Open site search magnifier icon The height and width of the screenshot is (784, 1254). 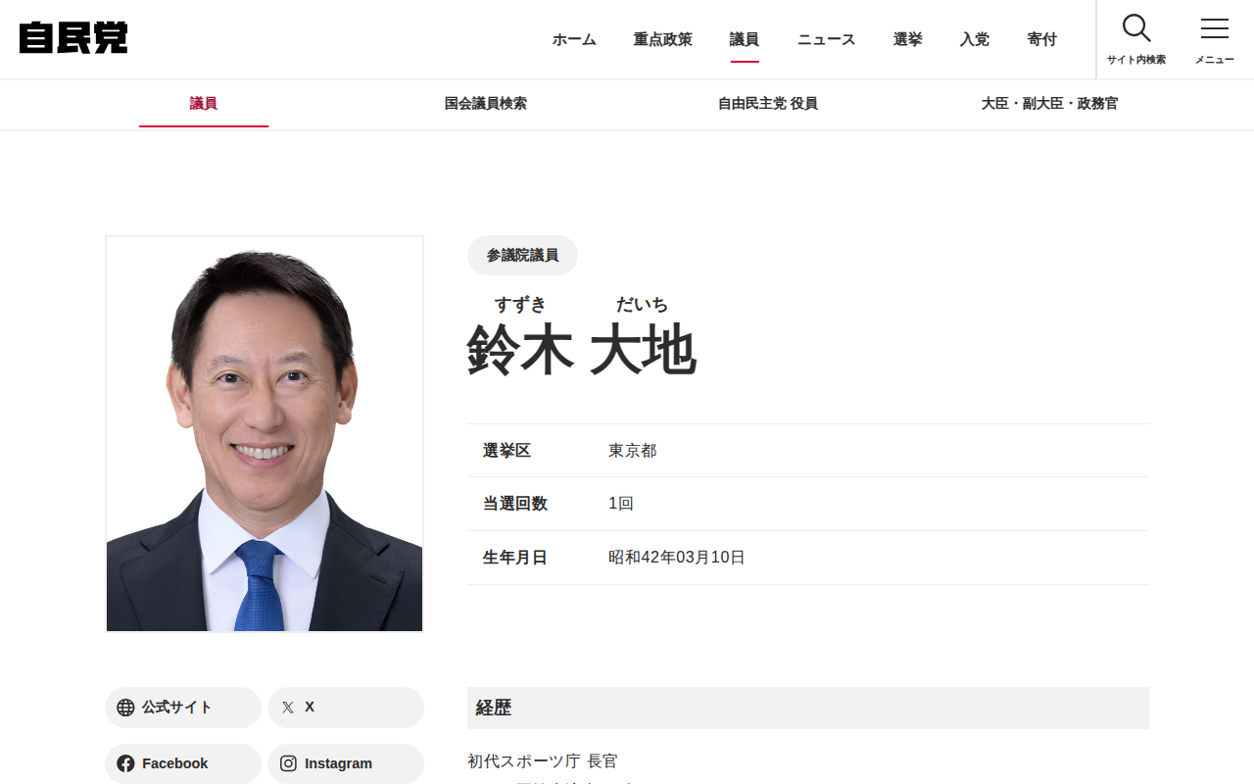pyautogui.click(x=1136, y=27)
